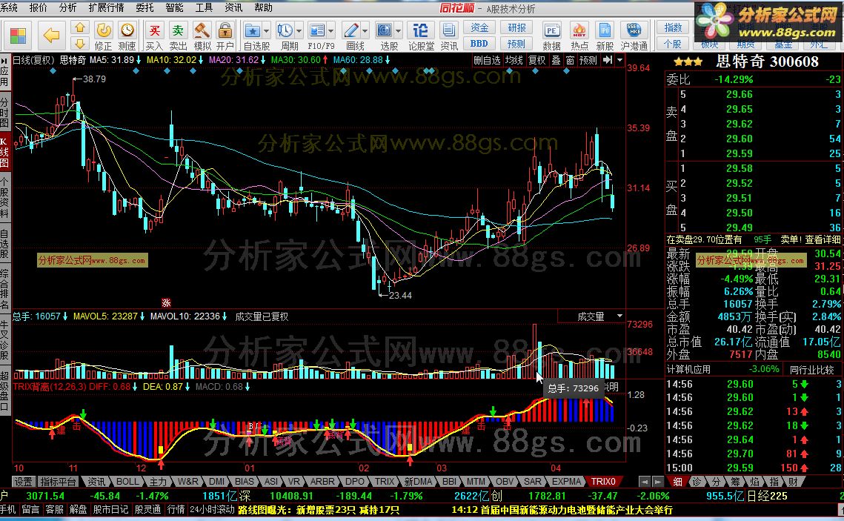844x521 pixels.
Task: Expand the 画线 drawing dropdown arrow
Action: point(365,30)
